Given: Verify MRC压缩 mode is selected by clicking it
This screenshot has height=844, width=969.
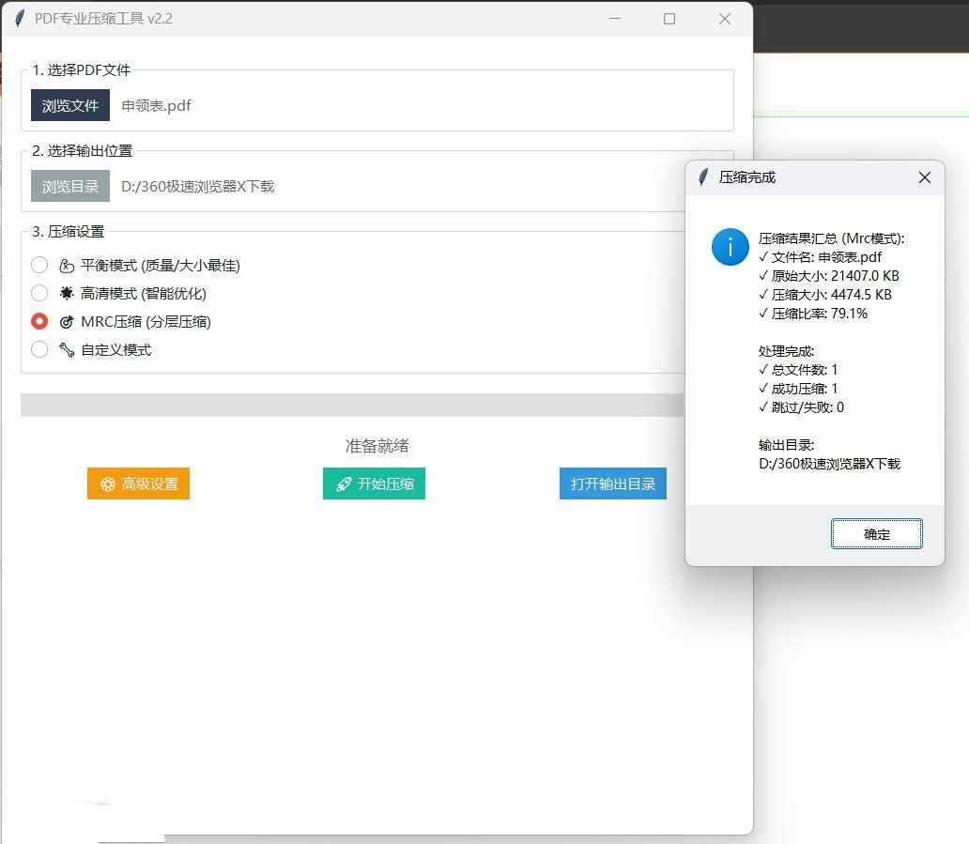Looking at the screenshot, I should (39, 321).
